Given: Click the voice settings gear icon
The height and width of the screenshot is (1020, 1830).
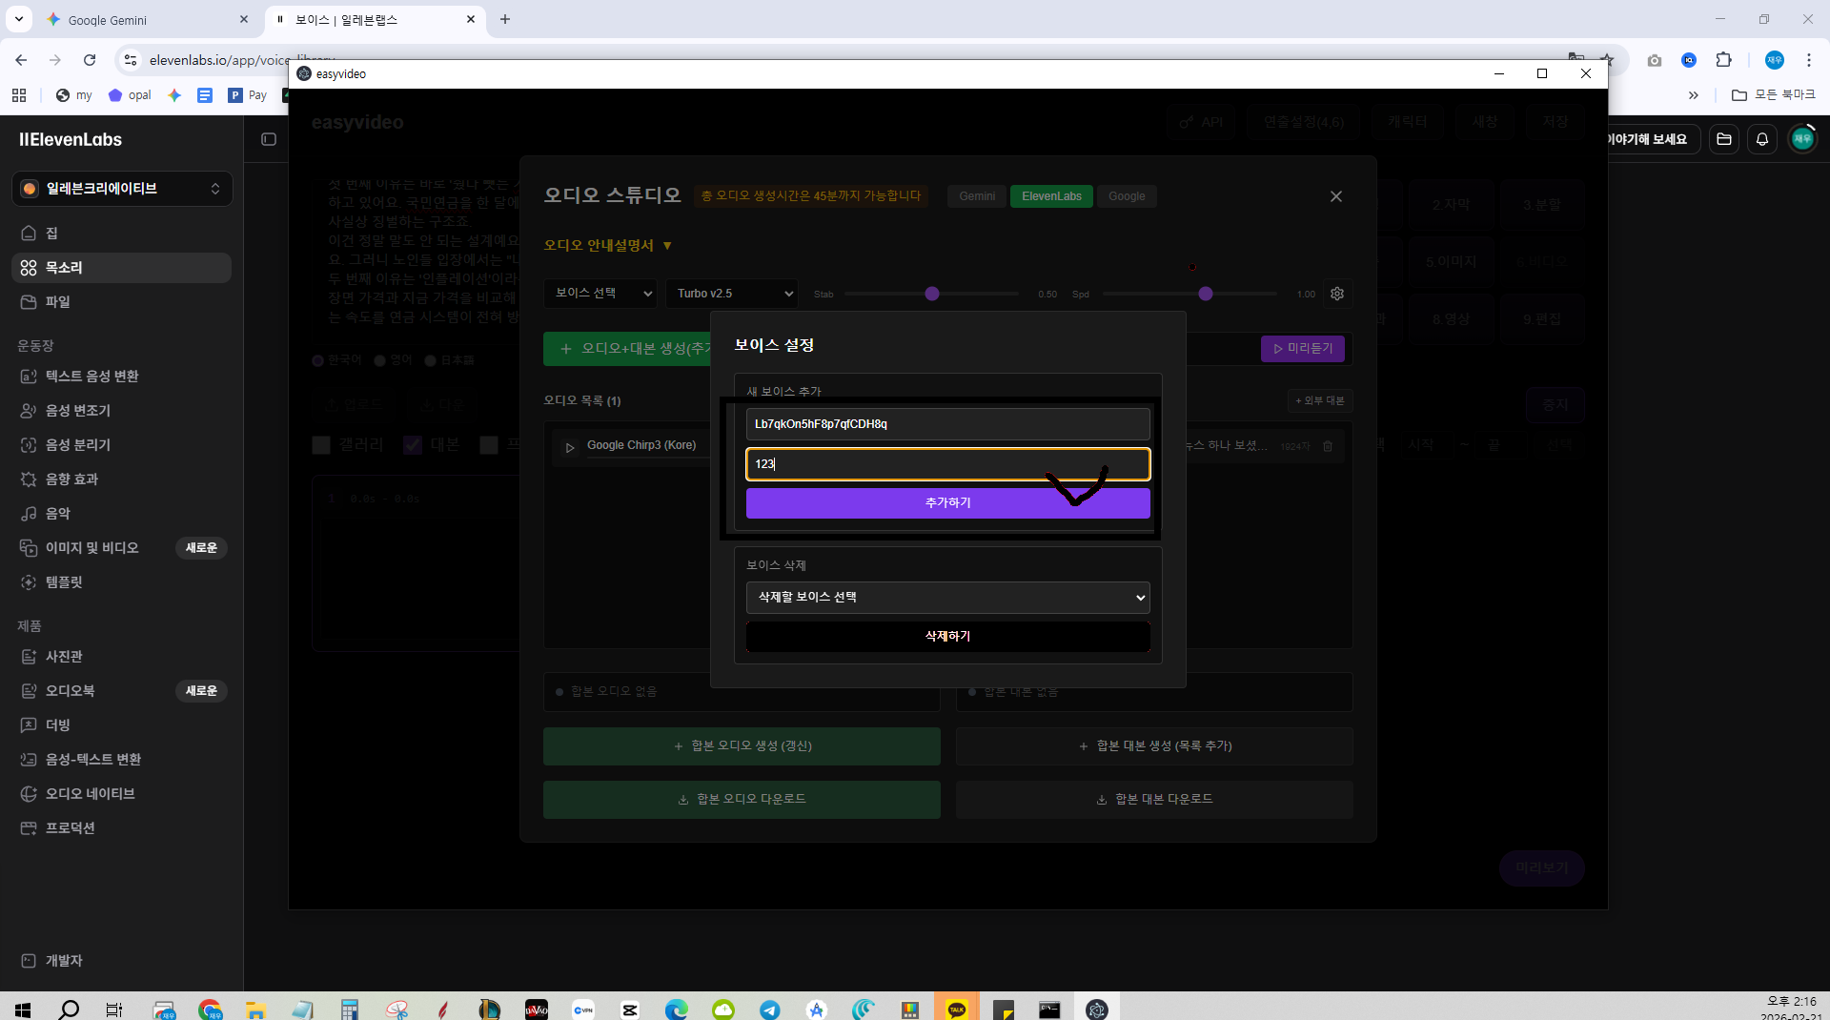Looking at the screenshot, I should click(x=1337, y=294).
